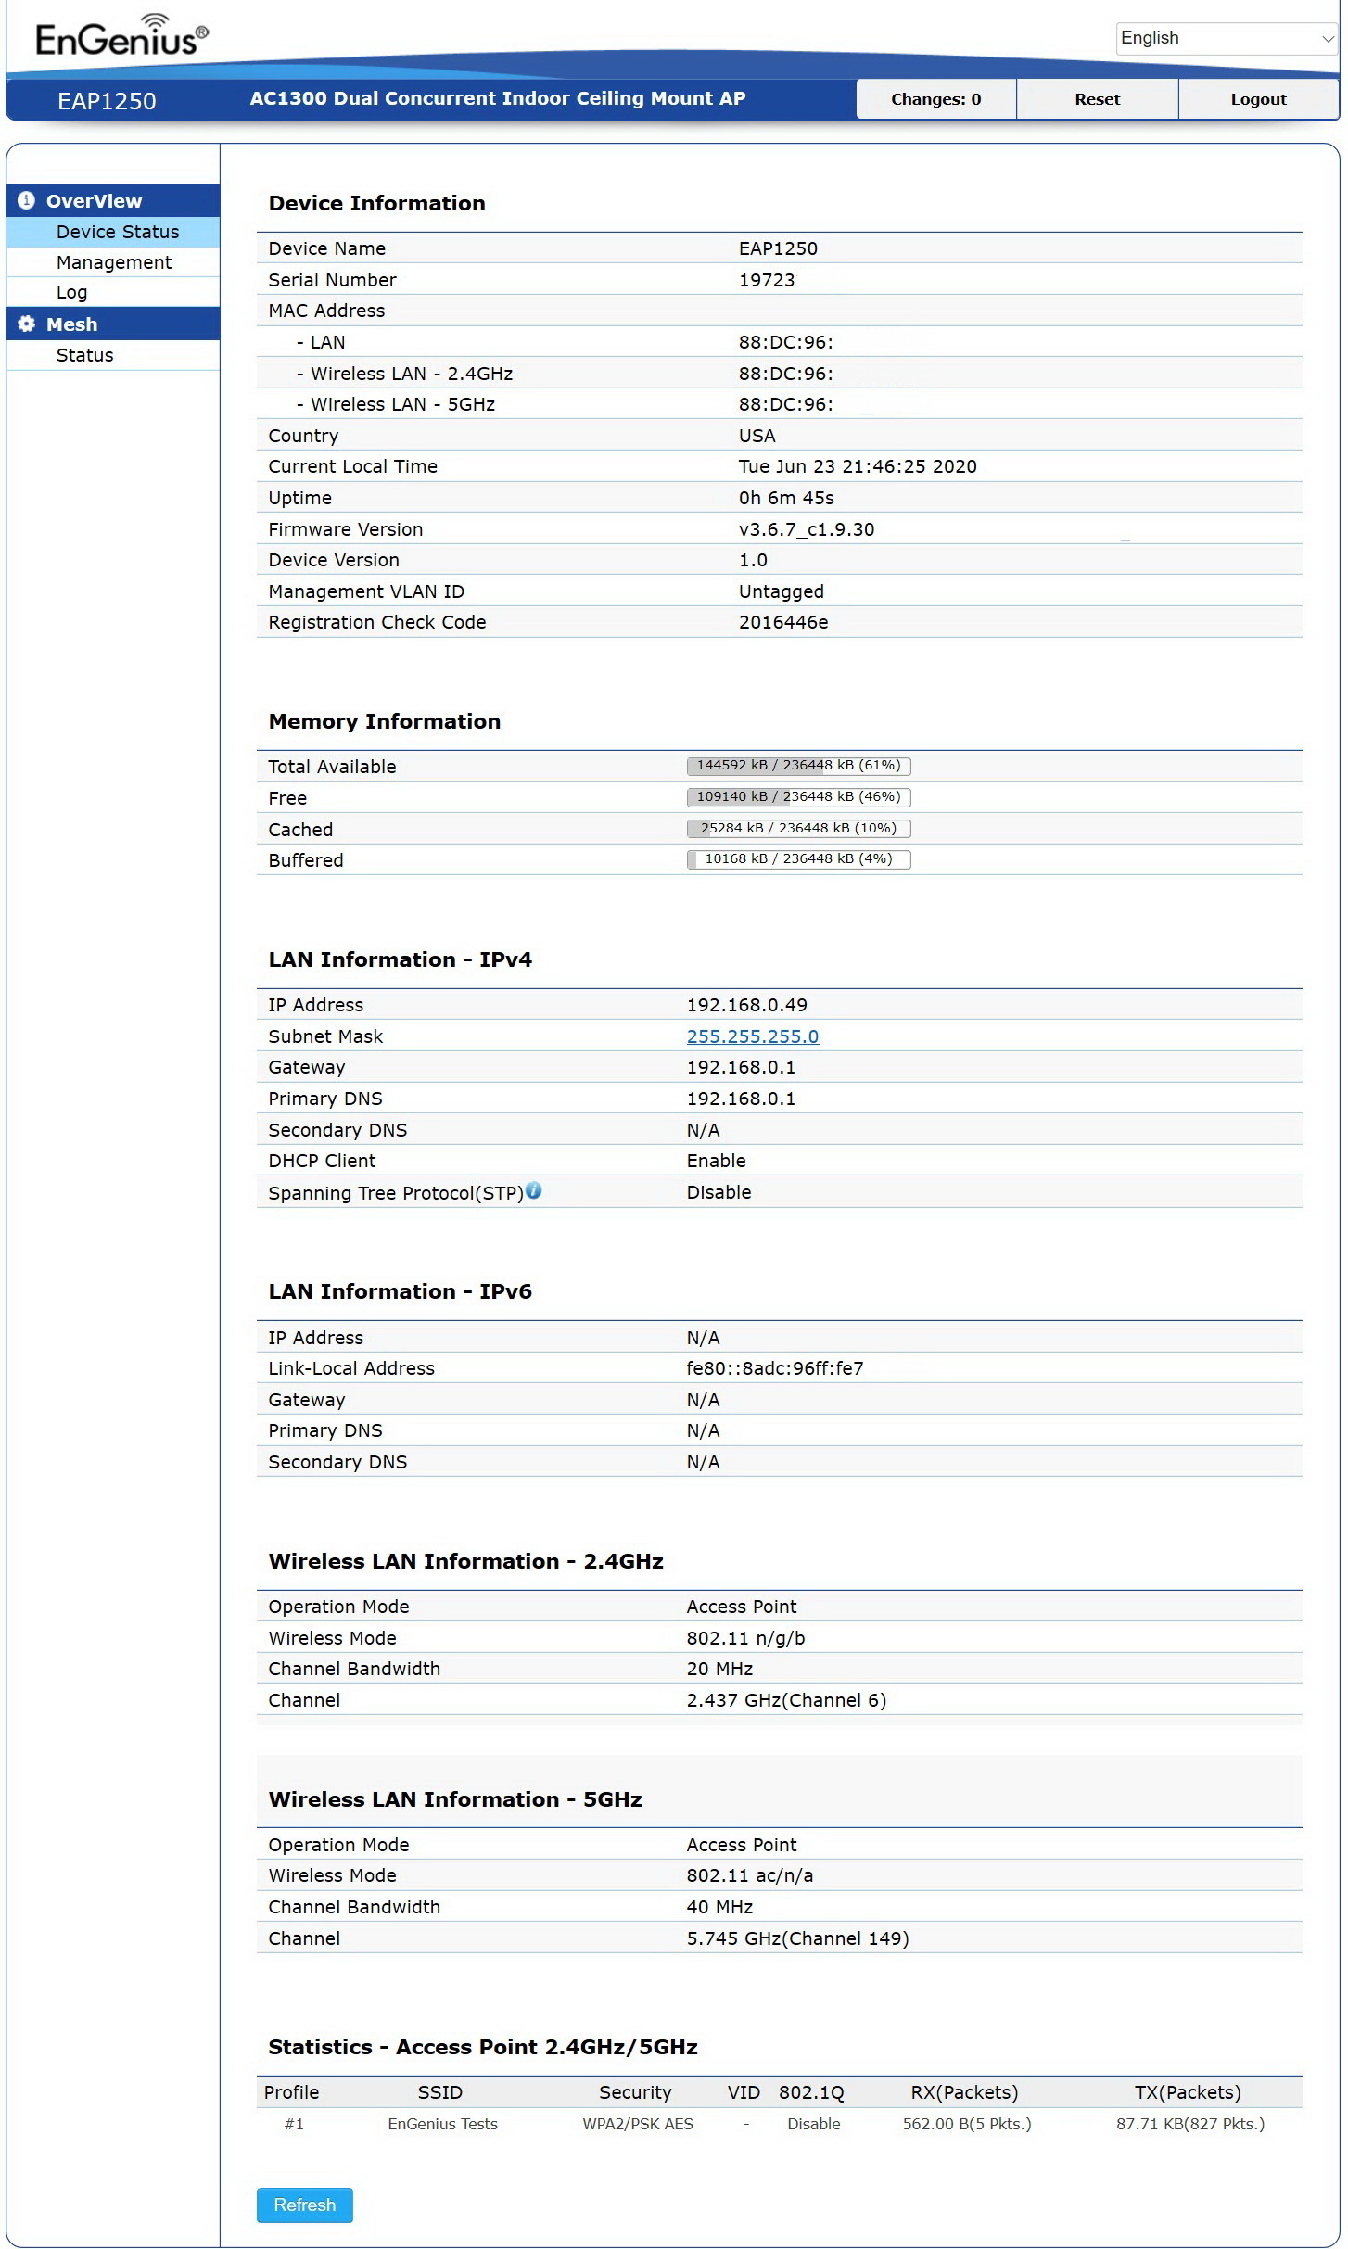This screenshot has width=1348, height=2249.
Task: Click the TX value 87.71 KB(827 Pkts.)
Action: coord(1190,2124)
